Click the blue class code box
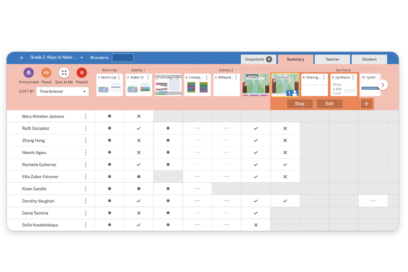 click(x=123, y=58)
